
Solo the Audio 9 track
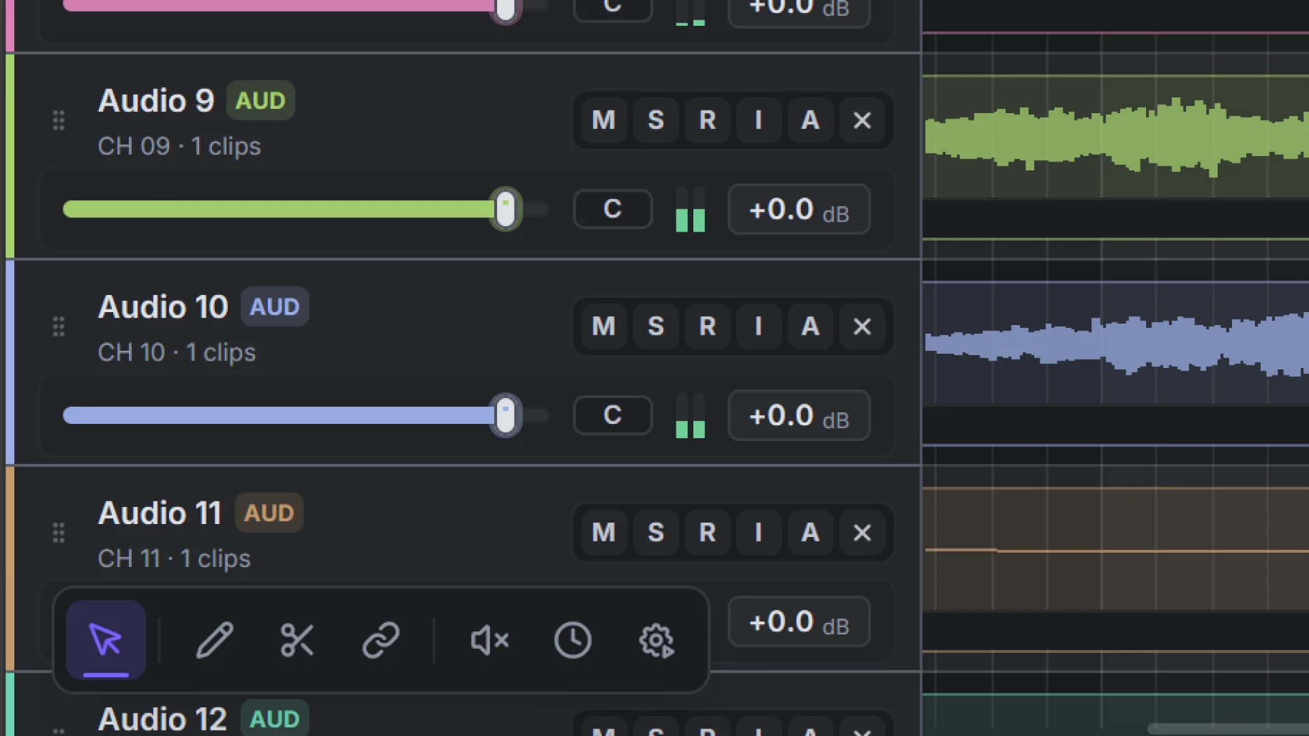click(x=656, y=120)
